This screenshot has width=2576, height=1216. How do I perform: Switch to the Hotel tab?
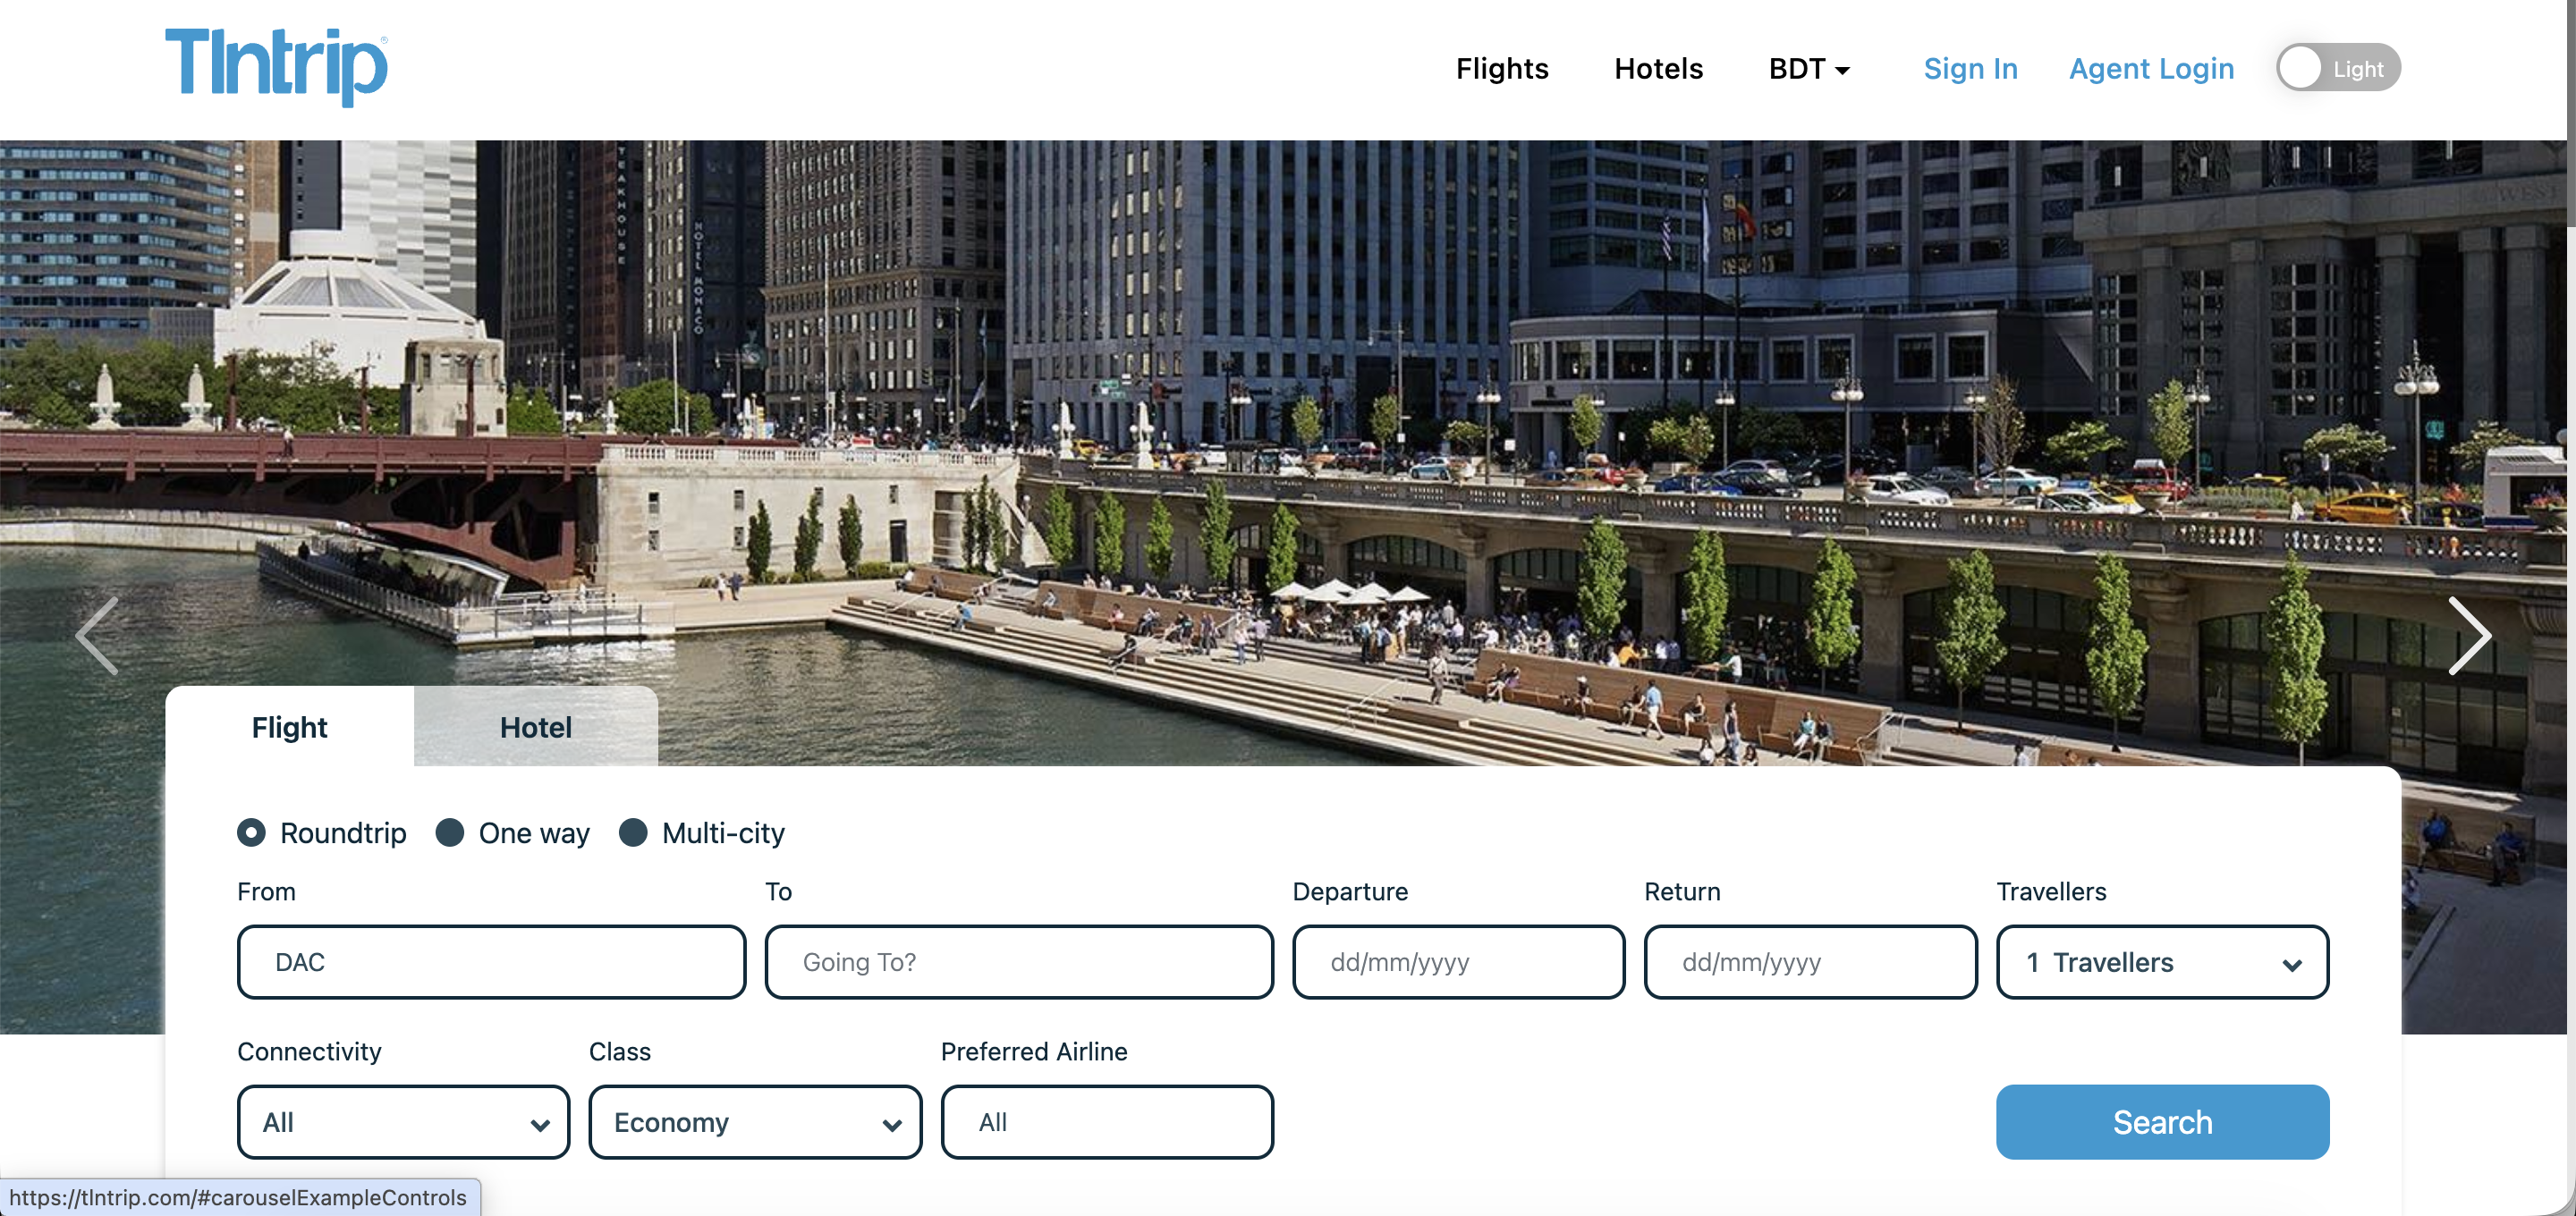[535, 727]
